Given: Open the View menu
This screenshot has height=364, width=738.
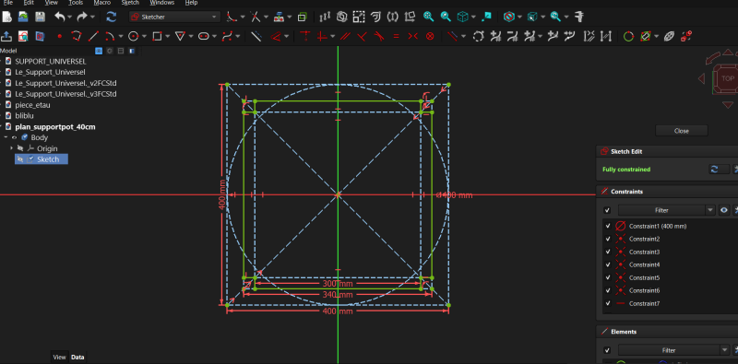Looking at the screenshot, I should [x=52, y=3].
